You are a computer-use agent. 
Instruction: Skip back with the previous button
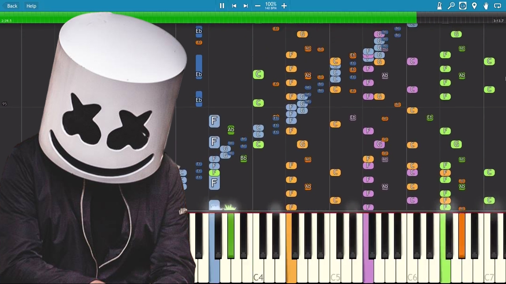point(234,6)
